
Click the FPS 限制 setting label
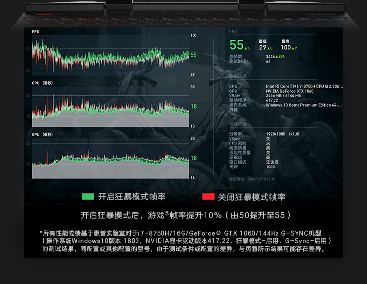coord(238,143)
